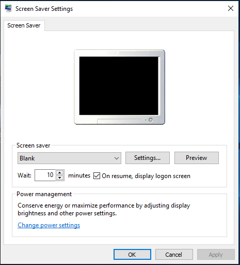Close the Screen Saver Settings dialog
240x265 pixels.
pos(231,8)
